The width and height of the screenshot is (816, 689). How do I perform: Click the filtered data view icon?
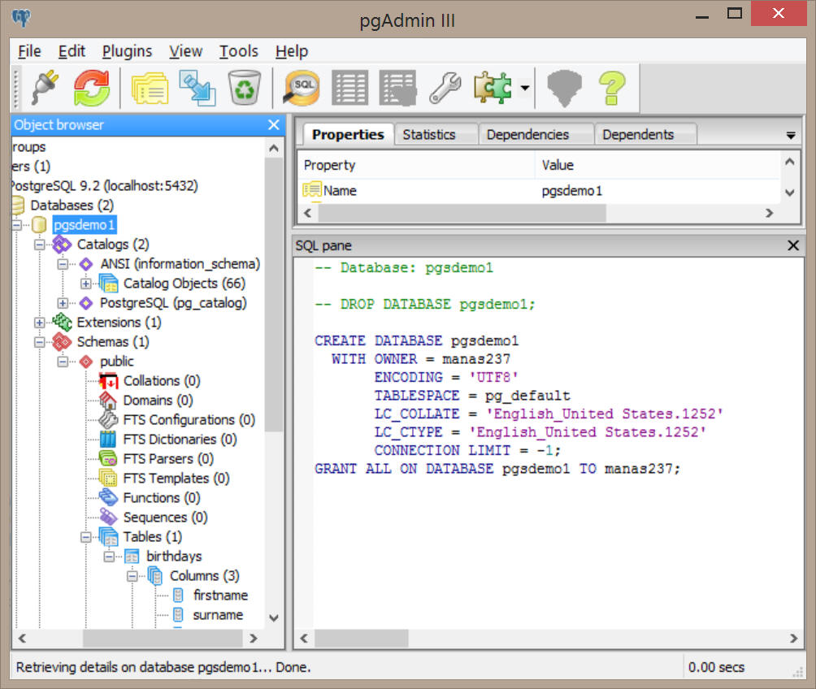[398, 88]
